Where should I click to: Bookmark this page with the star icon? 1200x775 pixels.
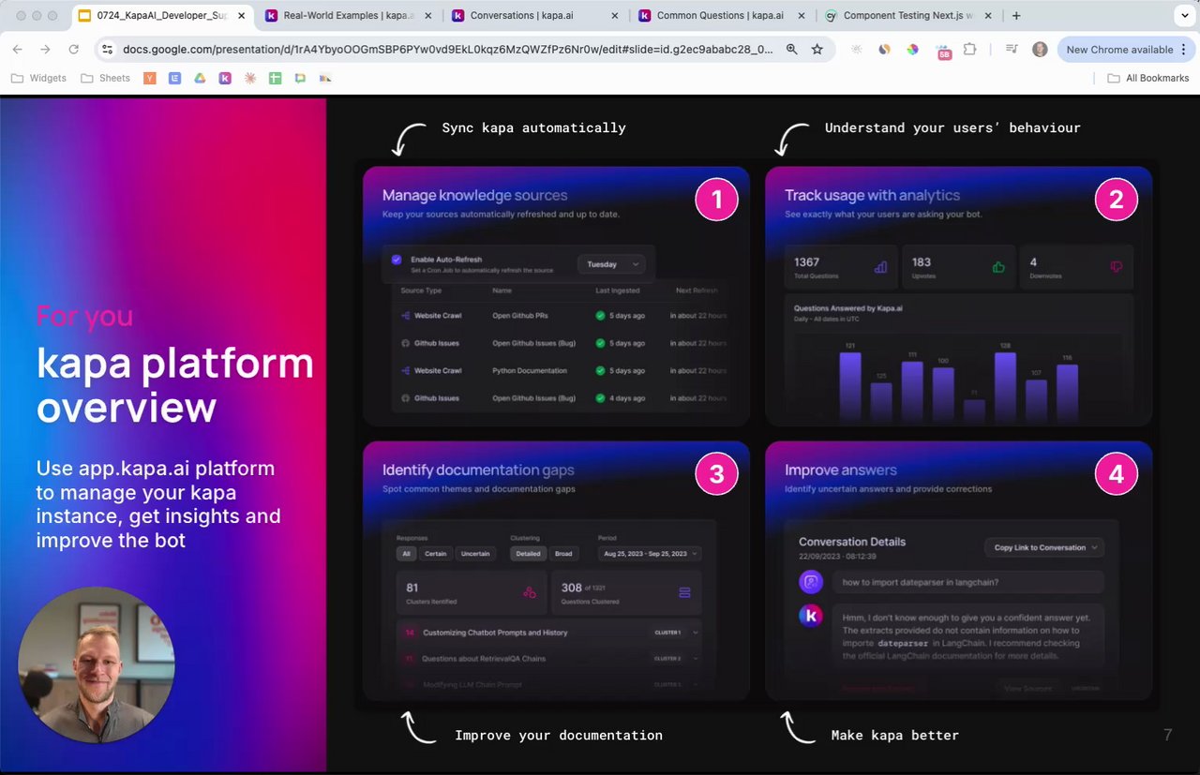pyautogui.click(x=817, y=50)
